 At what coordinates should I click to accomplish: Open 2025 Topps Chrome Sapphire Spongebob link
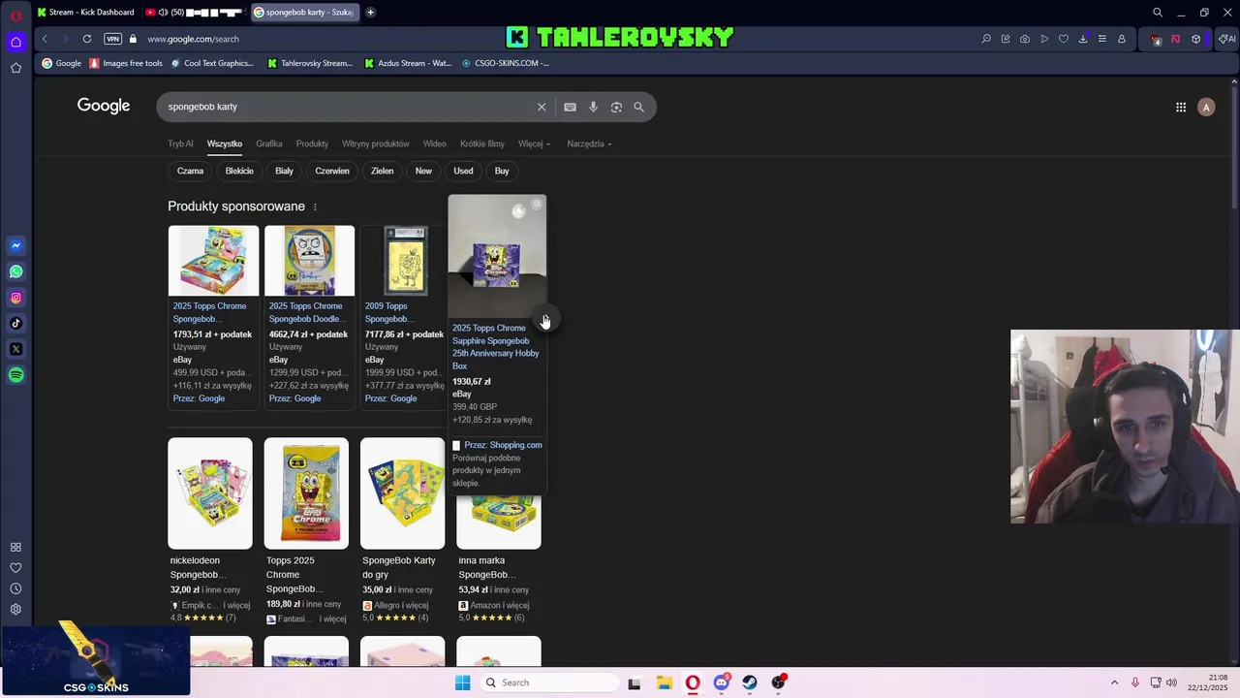495,347
